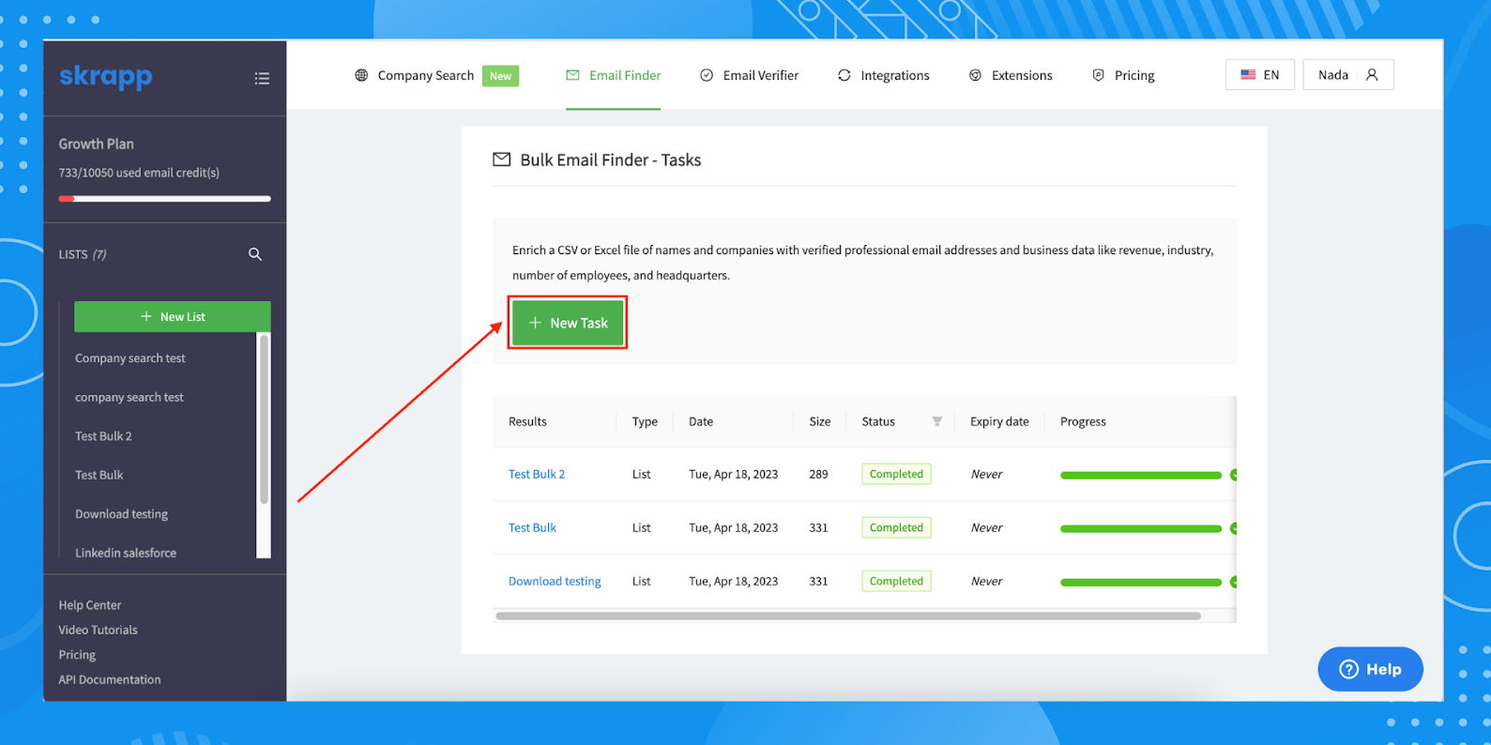Click the Extensions puzzle icon
The image size is (1491, 745).
[975, 75]
